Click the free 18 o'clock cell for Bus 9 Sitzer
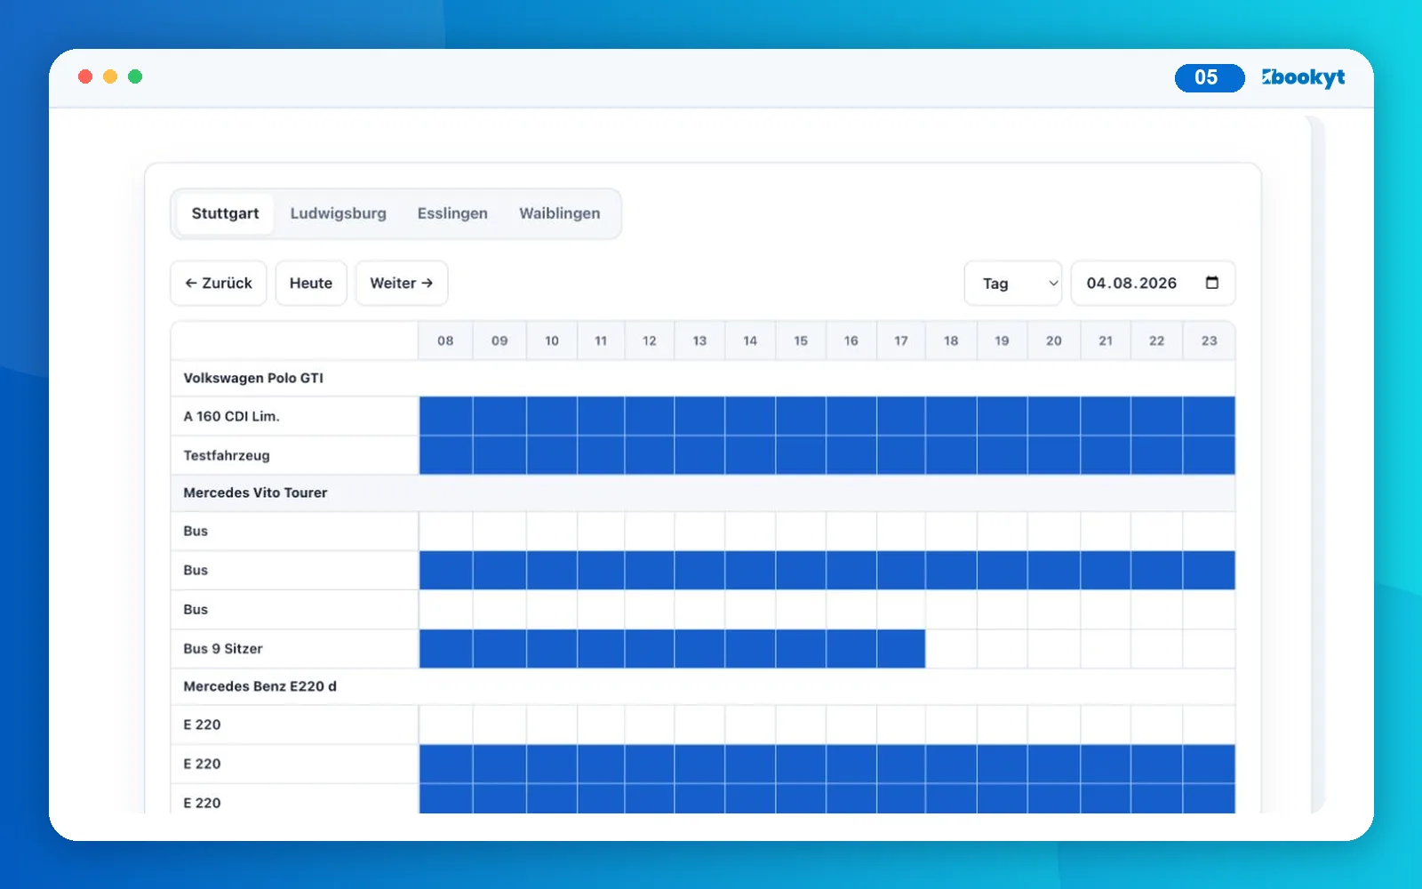 [951, 649]
